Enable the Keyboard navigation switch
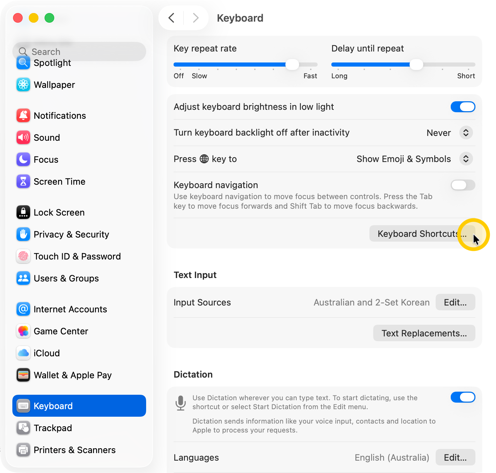The image size is (496, 473). tap(463, 185)
